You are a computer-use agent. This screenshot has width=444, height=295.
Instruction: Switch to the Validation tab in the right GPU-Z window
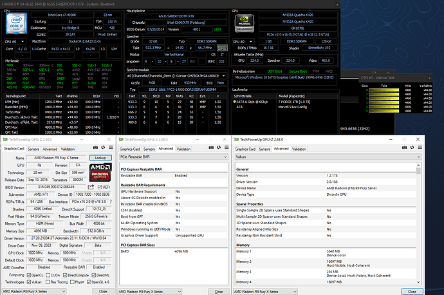(299, 149)
